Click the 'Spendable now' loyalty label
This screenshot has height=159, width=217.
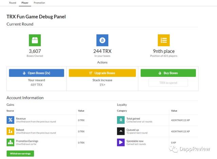tap(135, 141)
